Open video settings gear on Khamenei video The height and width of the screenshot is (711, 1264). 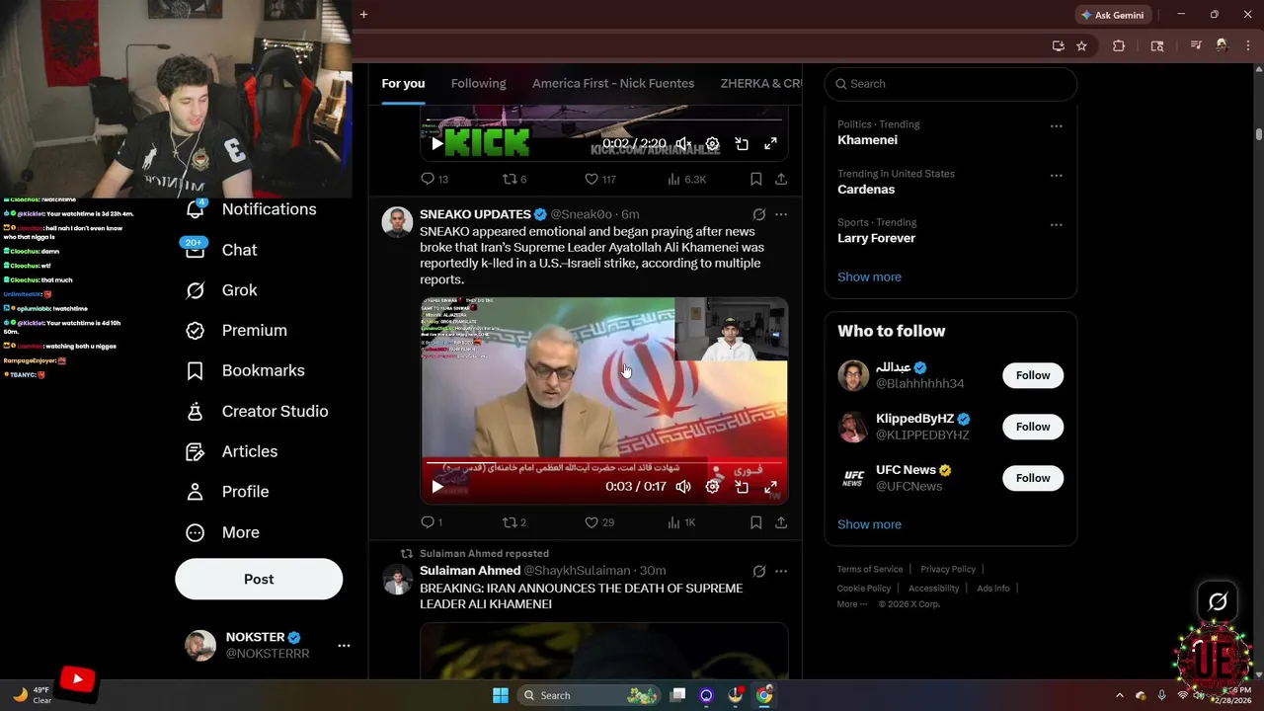[x=712, y=487]
